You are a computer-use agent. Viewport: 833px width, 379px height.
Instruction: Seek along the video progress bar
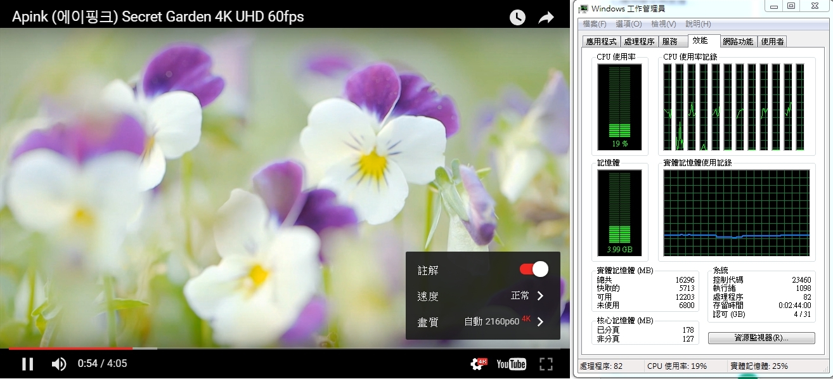point(285,348)
